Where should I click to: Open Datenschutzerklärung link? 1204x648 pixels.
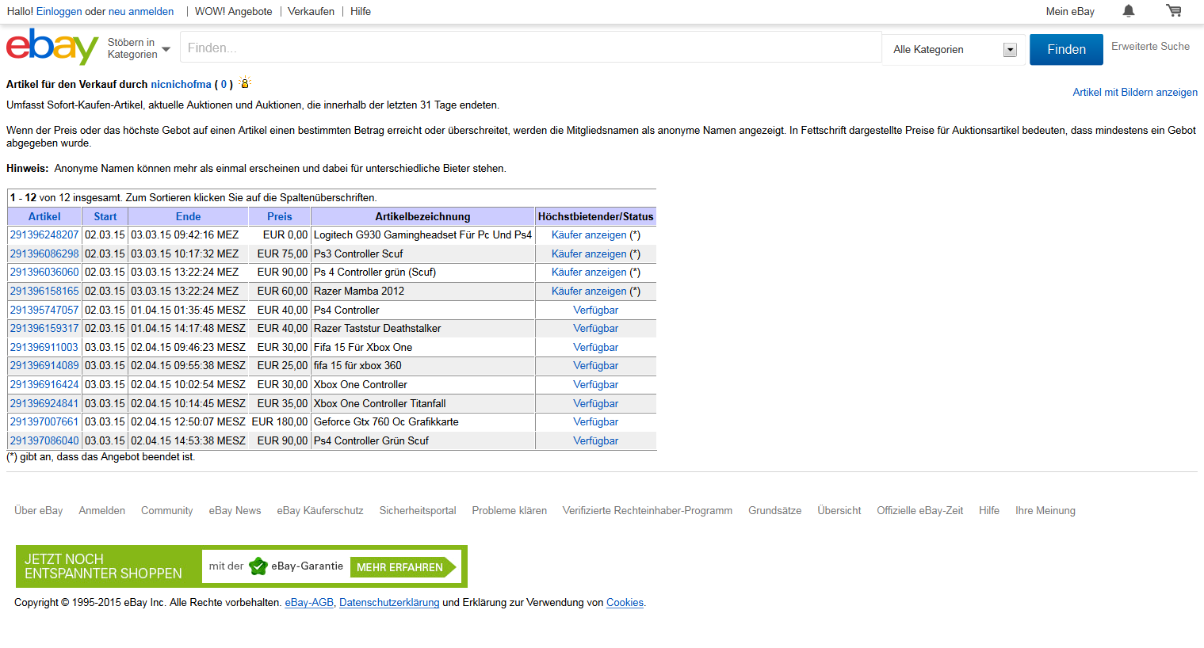(389, 602)
